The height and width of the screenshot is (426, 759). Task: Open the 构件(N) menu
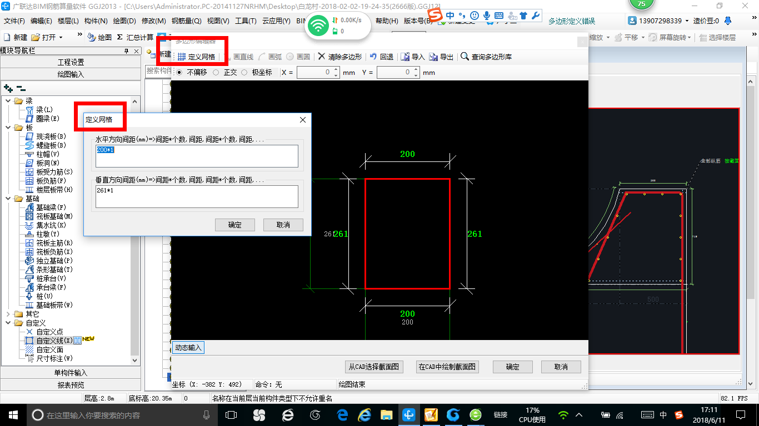click(96, 21)
